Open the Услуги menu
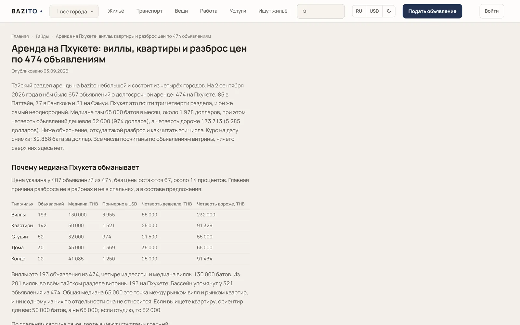The width and height of the screenshot is (520, 325). click(x=238, y=11)
